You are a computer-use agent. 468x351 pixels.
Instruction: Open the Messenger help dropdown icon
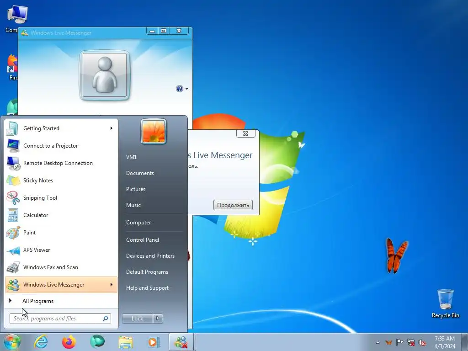[181, 89]
